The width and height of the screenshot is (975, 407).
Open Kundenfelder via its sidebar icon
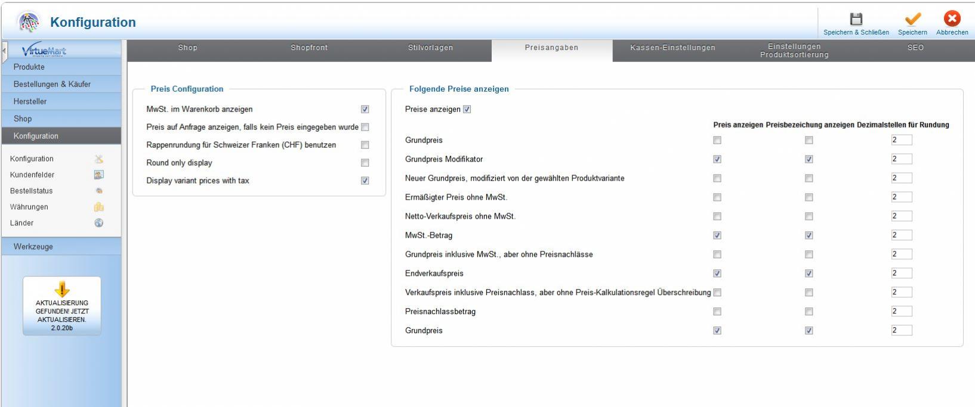[99, 175]
